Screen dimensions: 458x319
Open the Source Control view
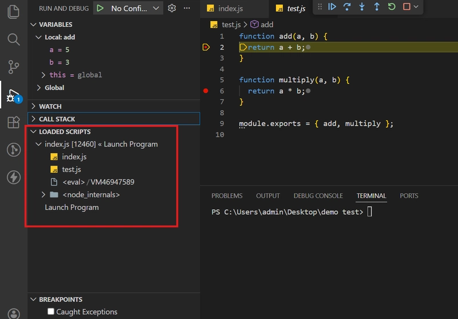coord(13,67)
